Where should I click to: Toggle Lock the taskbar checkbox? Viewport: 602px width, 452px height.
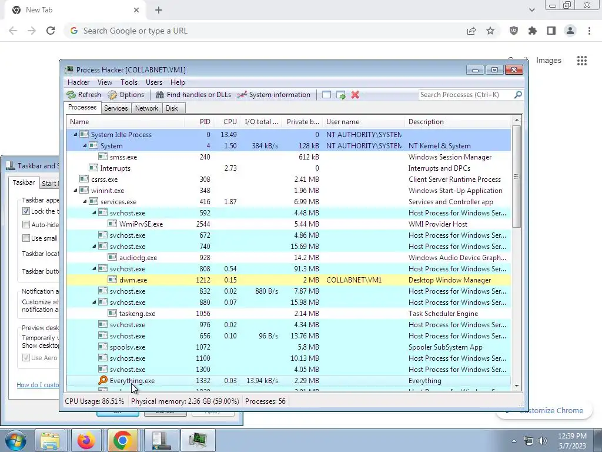(x=26, y=211)
